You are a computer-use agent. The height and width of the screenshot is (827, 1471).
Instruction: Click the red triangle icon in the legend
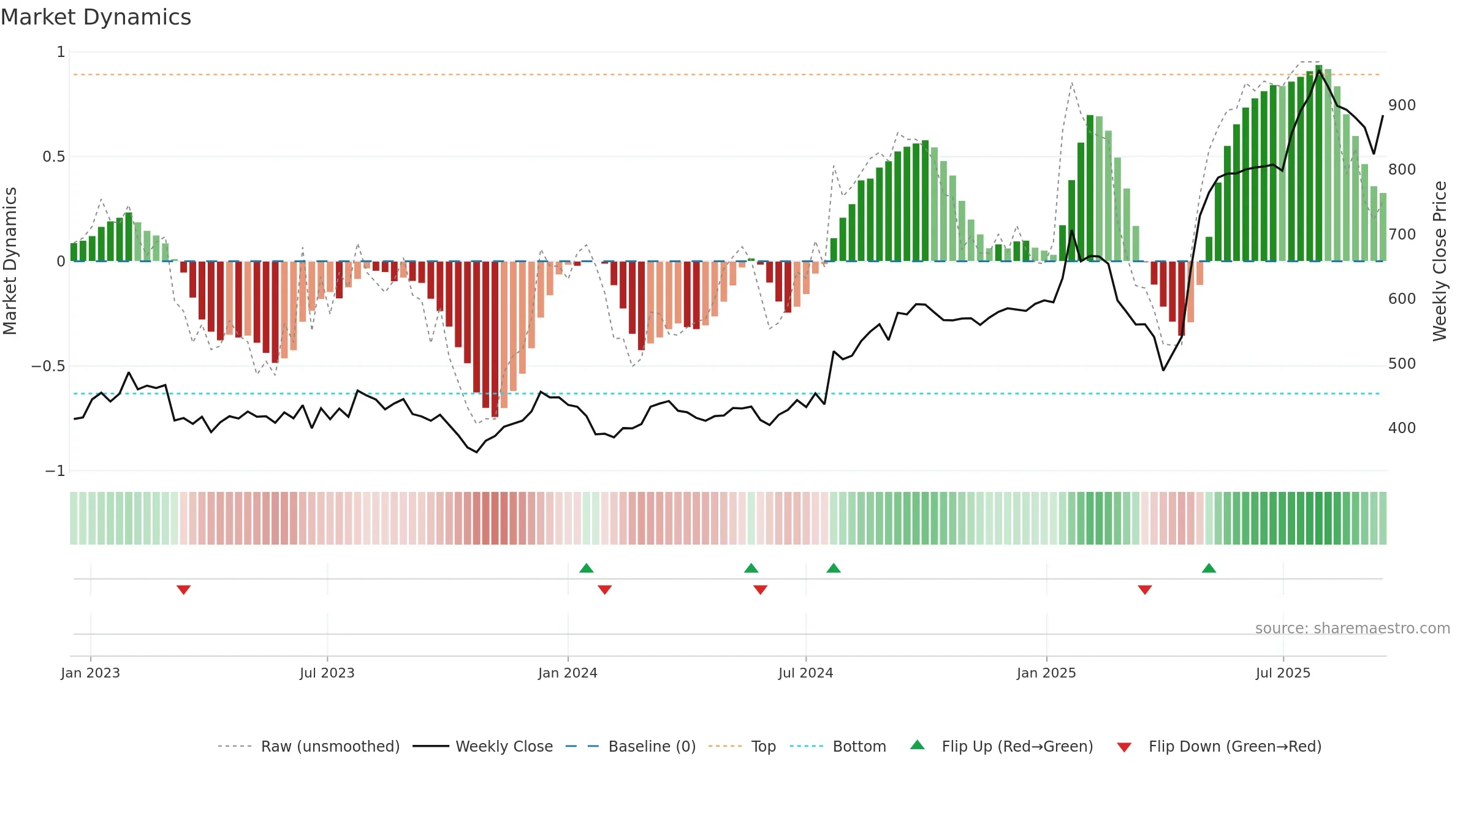click(1124, 747)
